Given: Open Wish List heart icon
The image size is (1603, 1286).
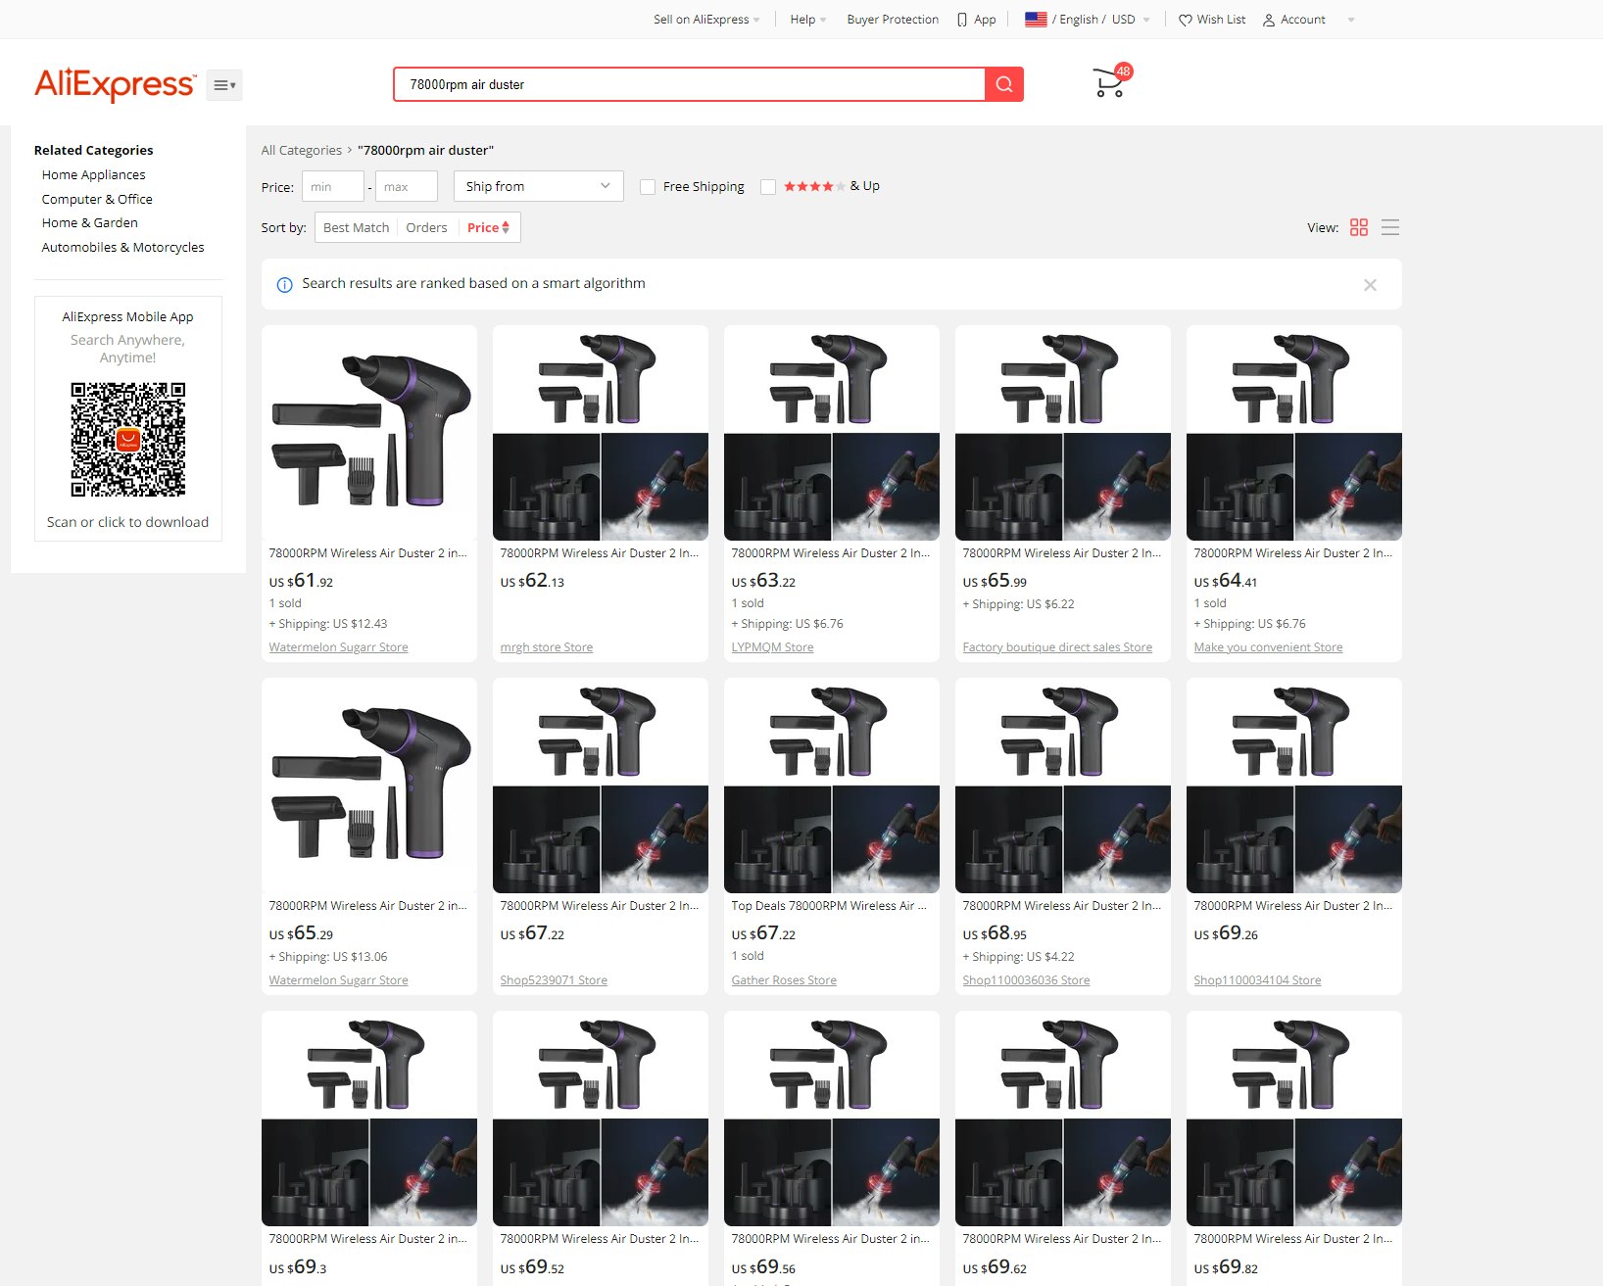Looking at the screenshot, I should point(1186,20).
